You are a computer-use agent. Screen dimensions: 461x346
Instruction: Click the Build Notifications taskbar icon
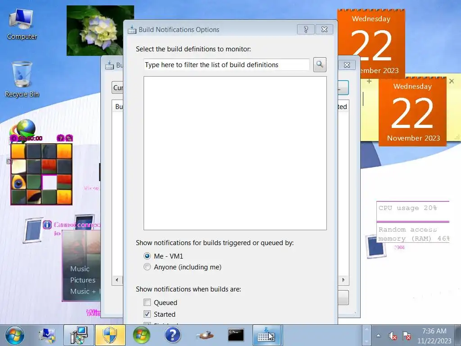(x=267, y=335)
